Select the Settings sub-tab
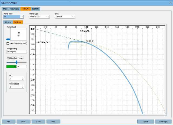 click(x=18, y=22)
